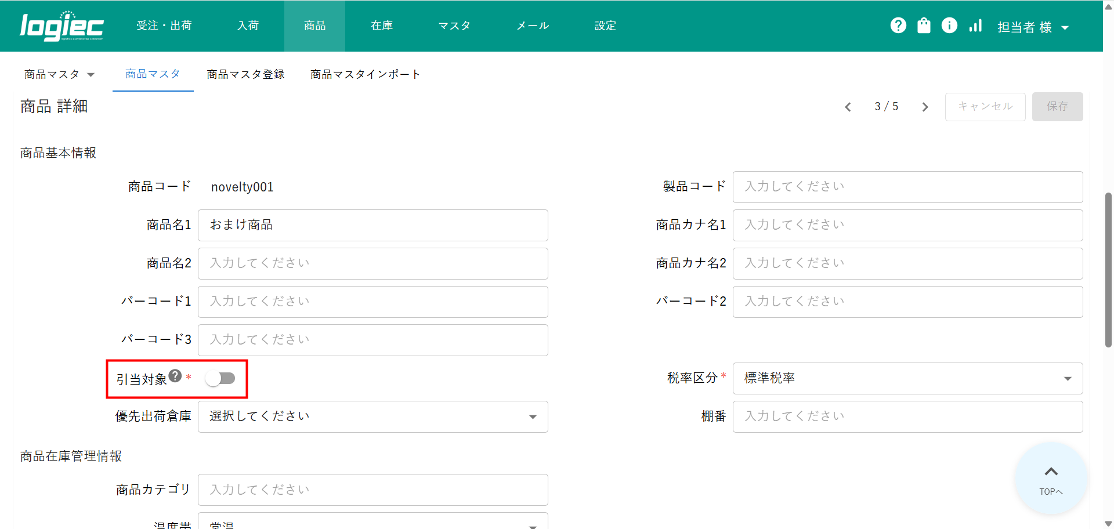This screenshot has width=1114, height=529.
Task: Click the キャンセル button
Action: pos(985,107)
